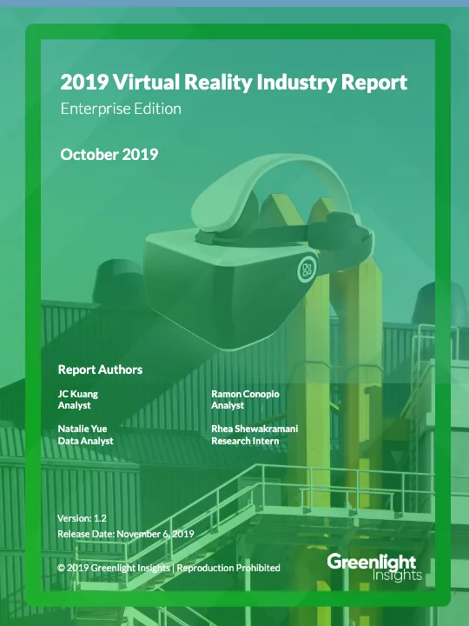Click the "Report Authors" heading
The height and width of the screenshot is (626, 469).
(100, 370)
